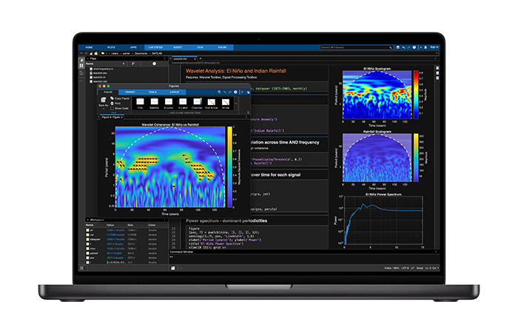
Task: Click the X-Label annotation icon
Action: click(167, 102)
